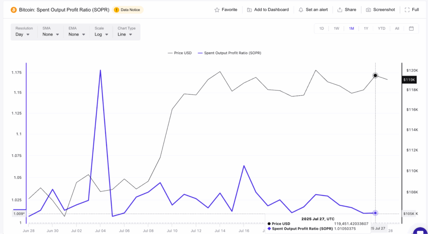Viewport: 428px width, 234px height.
Task: Click the Favorite star icon
Action: (x=217, y=10)
